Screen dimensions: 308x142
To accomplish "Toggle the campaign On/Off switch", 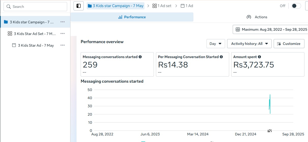I will (x=296, y=6).
